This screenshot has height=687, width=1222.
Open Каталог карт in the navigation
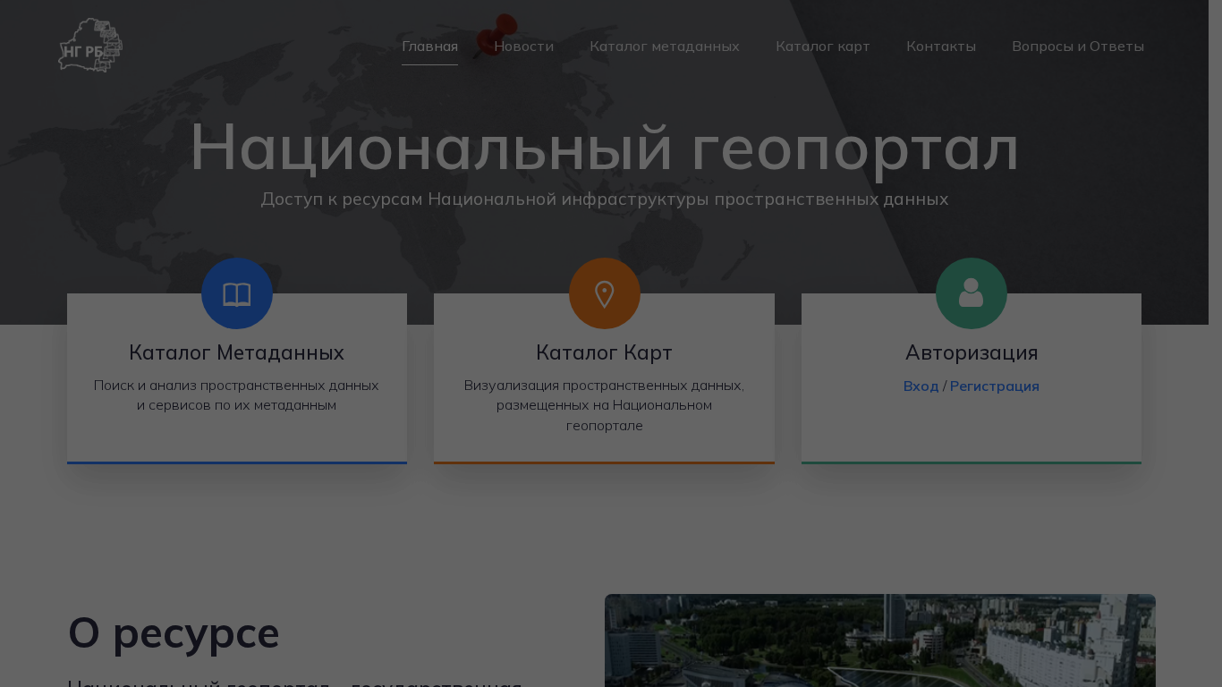coord(823,47)
